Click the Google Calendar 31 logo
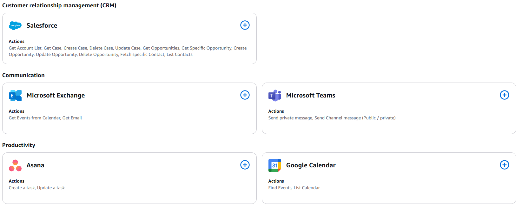The height and width of the screenshot is (208, 522). point(275,165)
